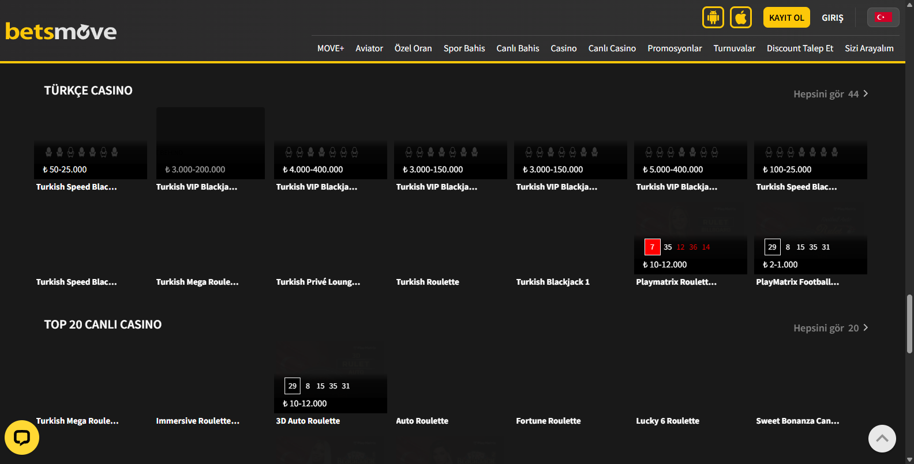Viewport: 914px width, 464px height.
Task: Go to homepage via betsmove logo
Action: click(x=61, y=32)
